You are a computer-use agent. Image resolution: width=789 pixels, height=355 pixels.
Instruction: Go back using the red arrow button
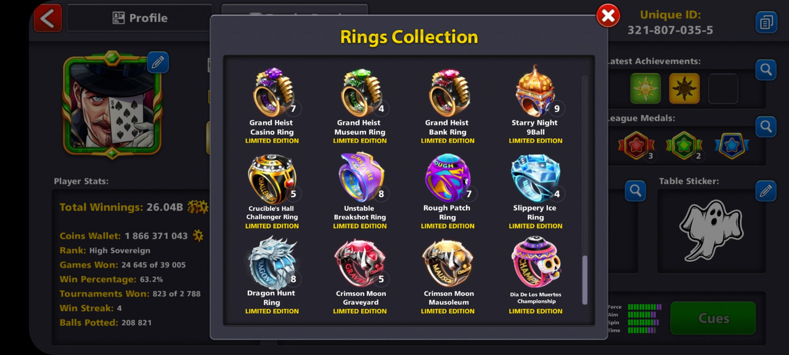point(47,18)
